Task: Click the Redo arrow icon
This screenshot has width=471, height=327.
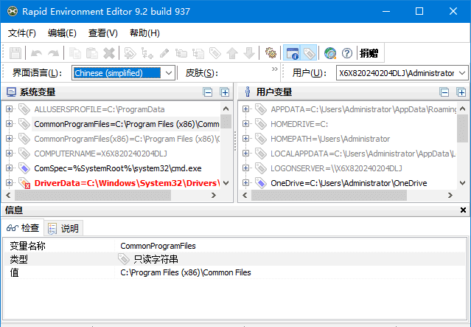Action: click(x=54, y=53)
